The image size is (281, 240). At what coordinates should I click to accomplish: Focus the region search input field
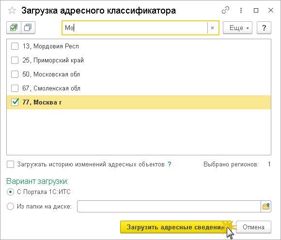pyautogui.click(x=135, y=28)
